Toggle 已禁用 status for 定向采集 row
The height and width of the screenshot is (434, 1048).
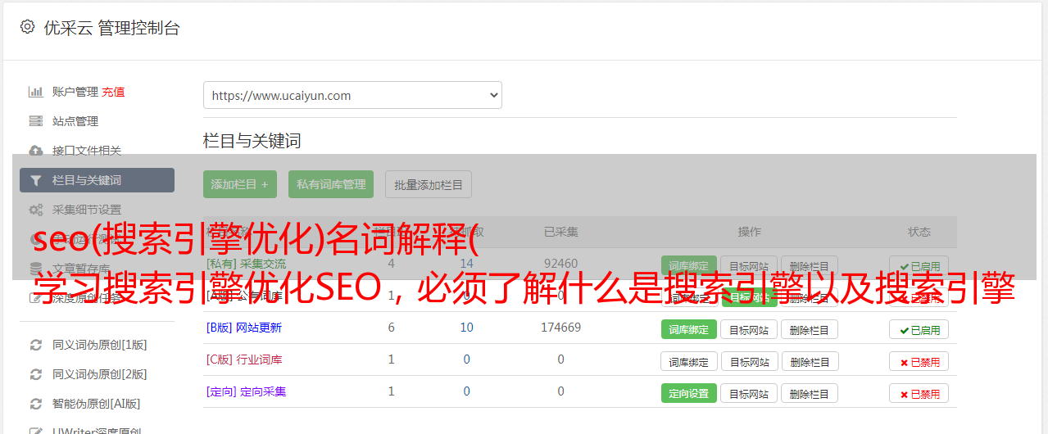coord(919,393)
